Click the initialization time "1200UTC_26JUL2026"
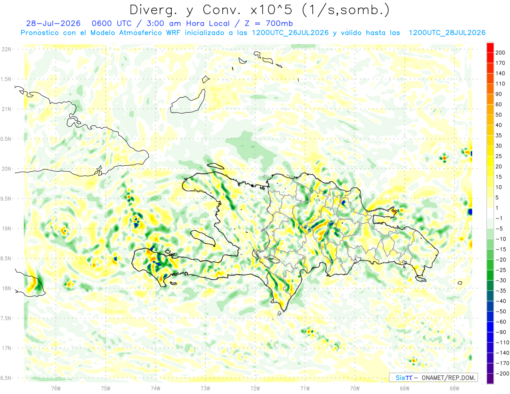The height and width of the screenshot is (394, 510). 290,33
